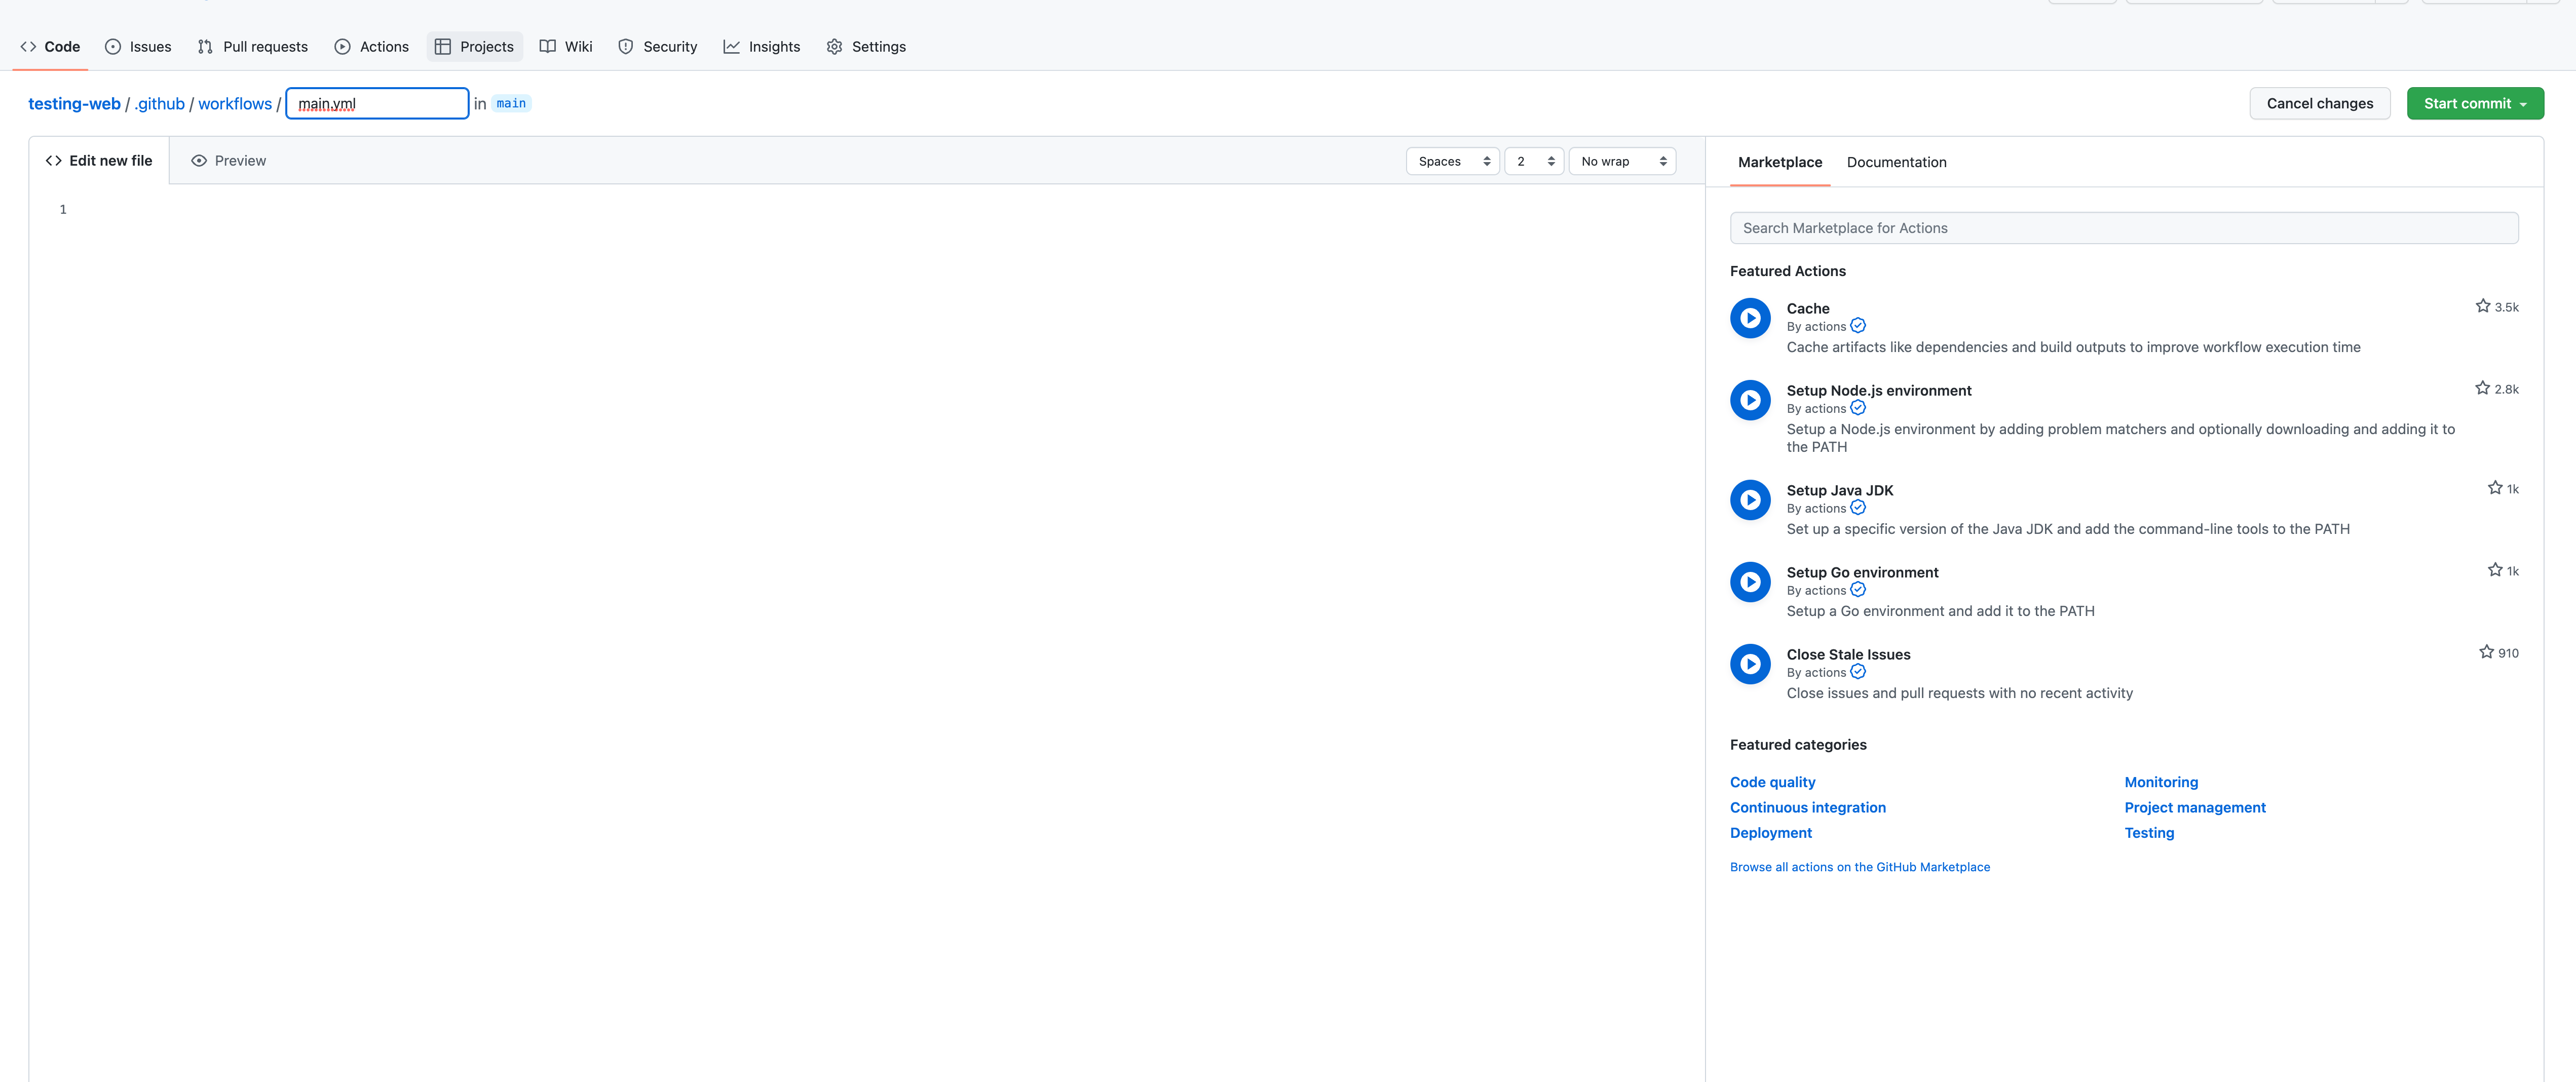Open the Security tab

coord(658,46)
